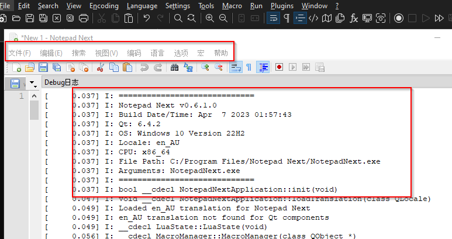Click green zoom in icon in Notepad Next
Screen dimensions: 452x239
[x=205, y=67]
